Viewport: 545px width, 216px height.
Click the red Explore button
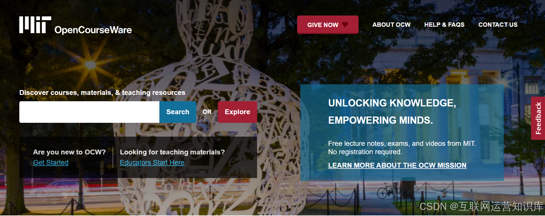[237, 112]
